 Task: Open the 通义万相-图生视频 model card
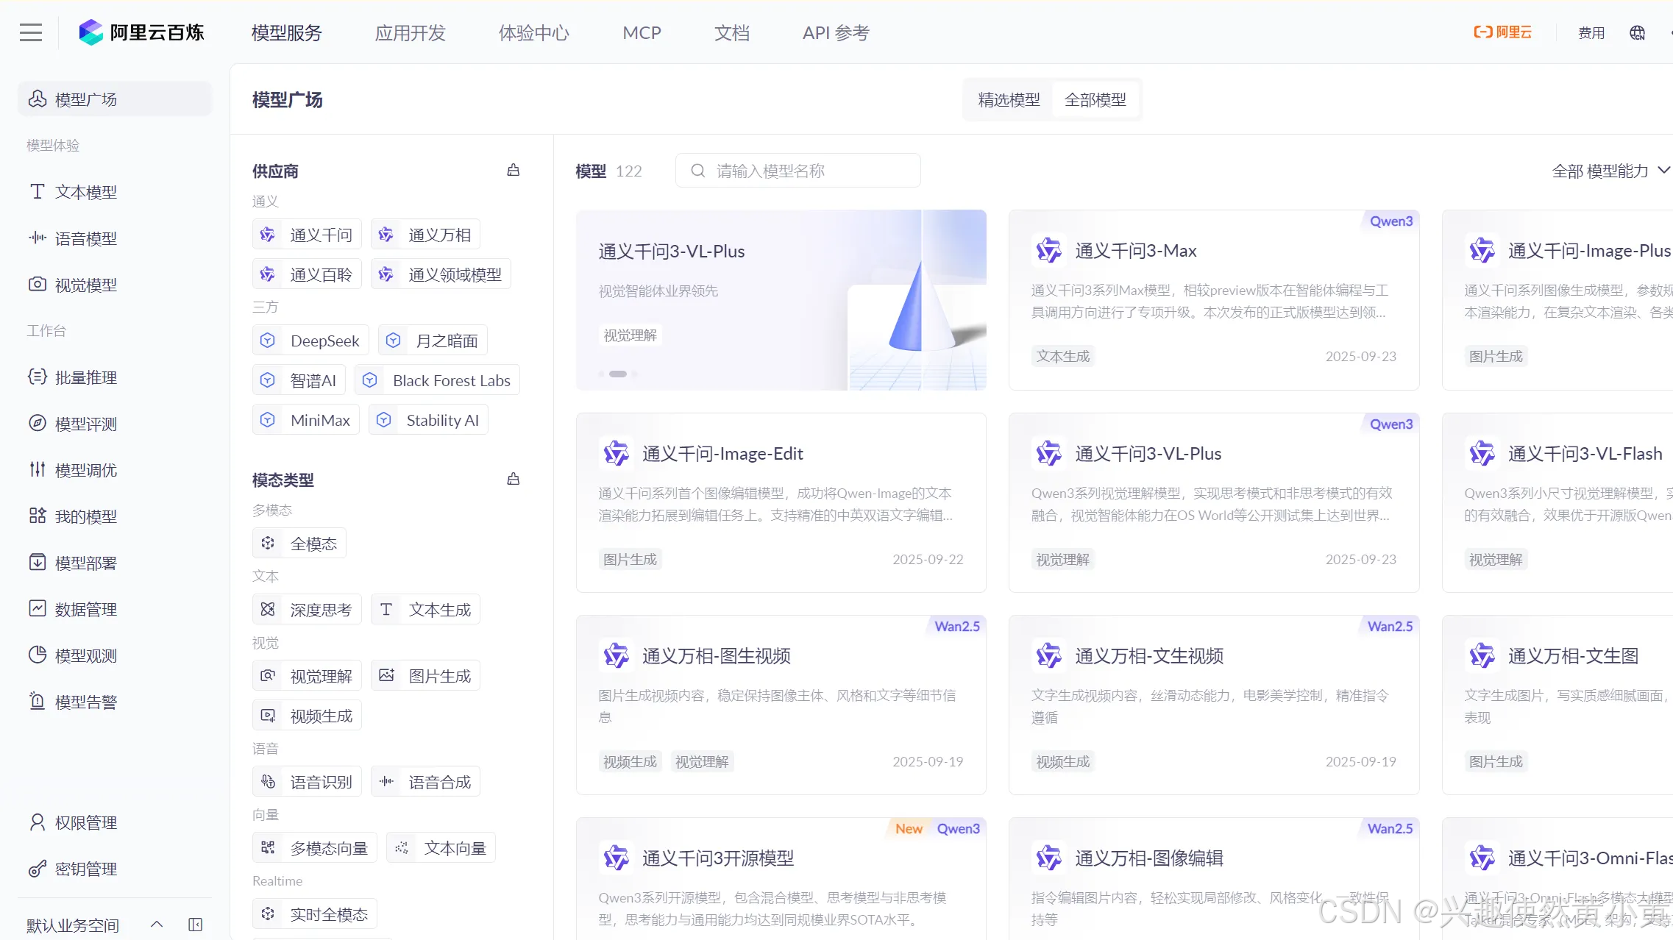(781, 705)
